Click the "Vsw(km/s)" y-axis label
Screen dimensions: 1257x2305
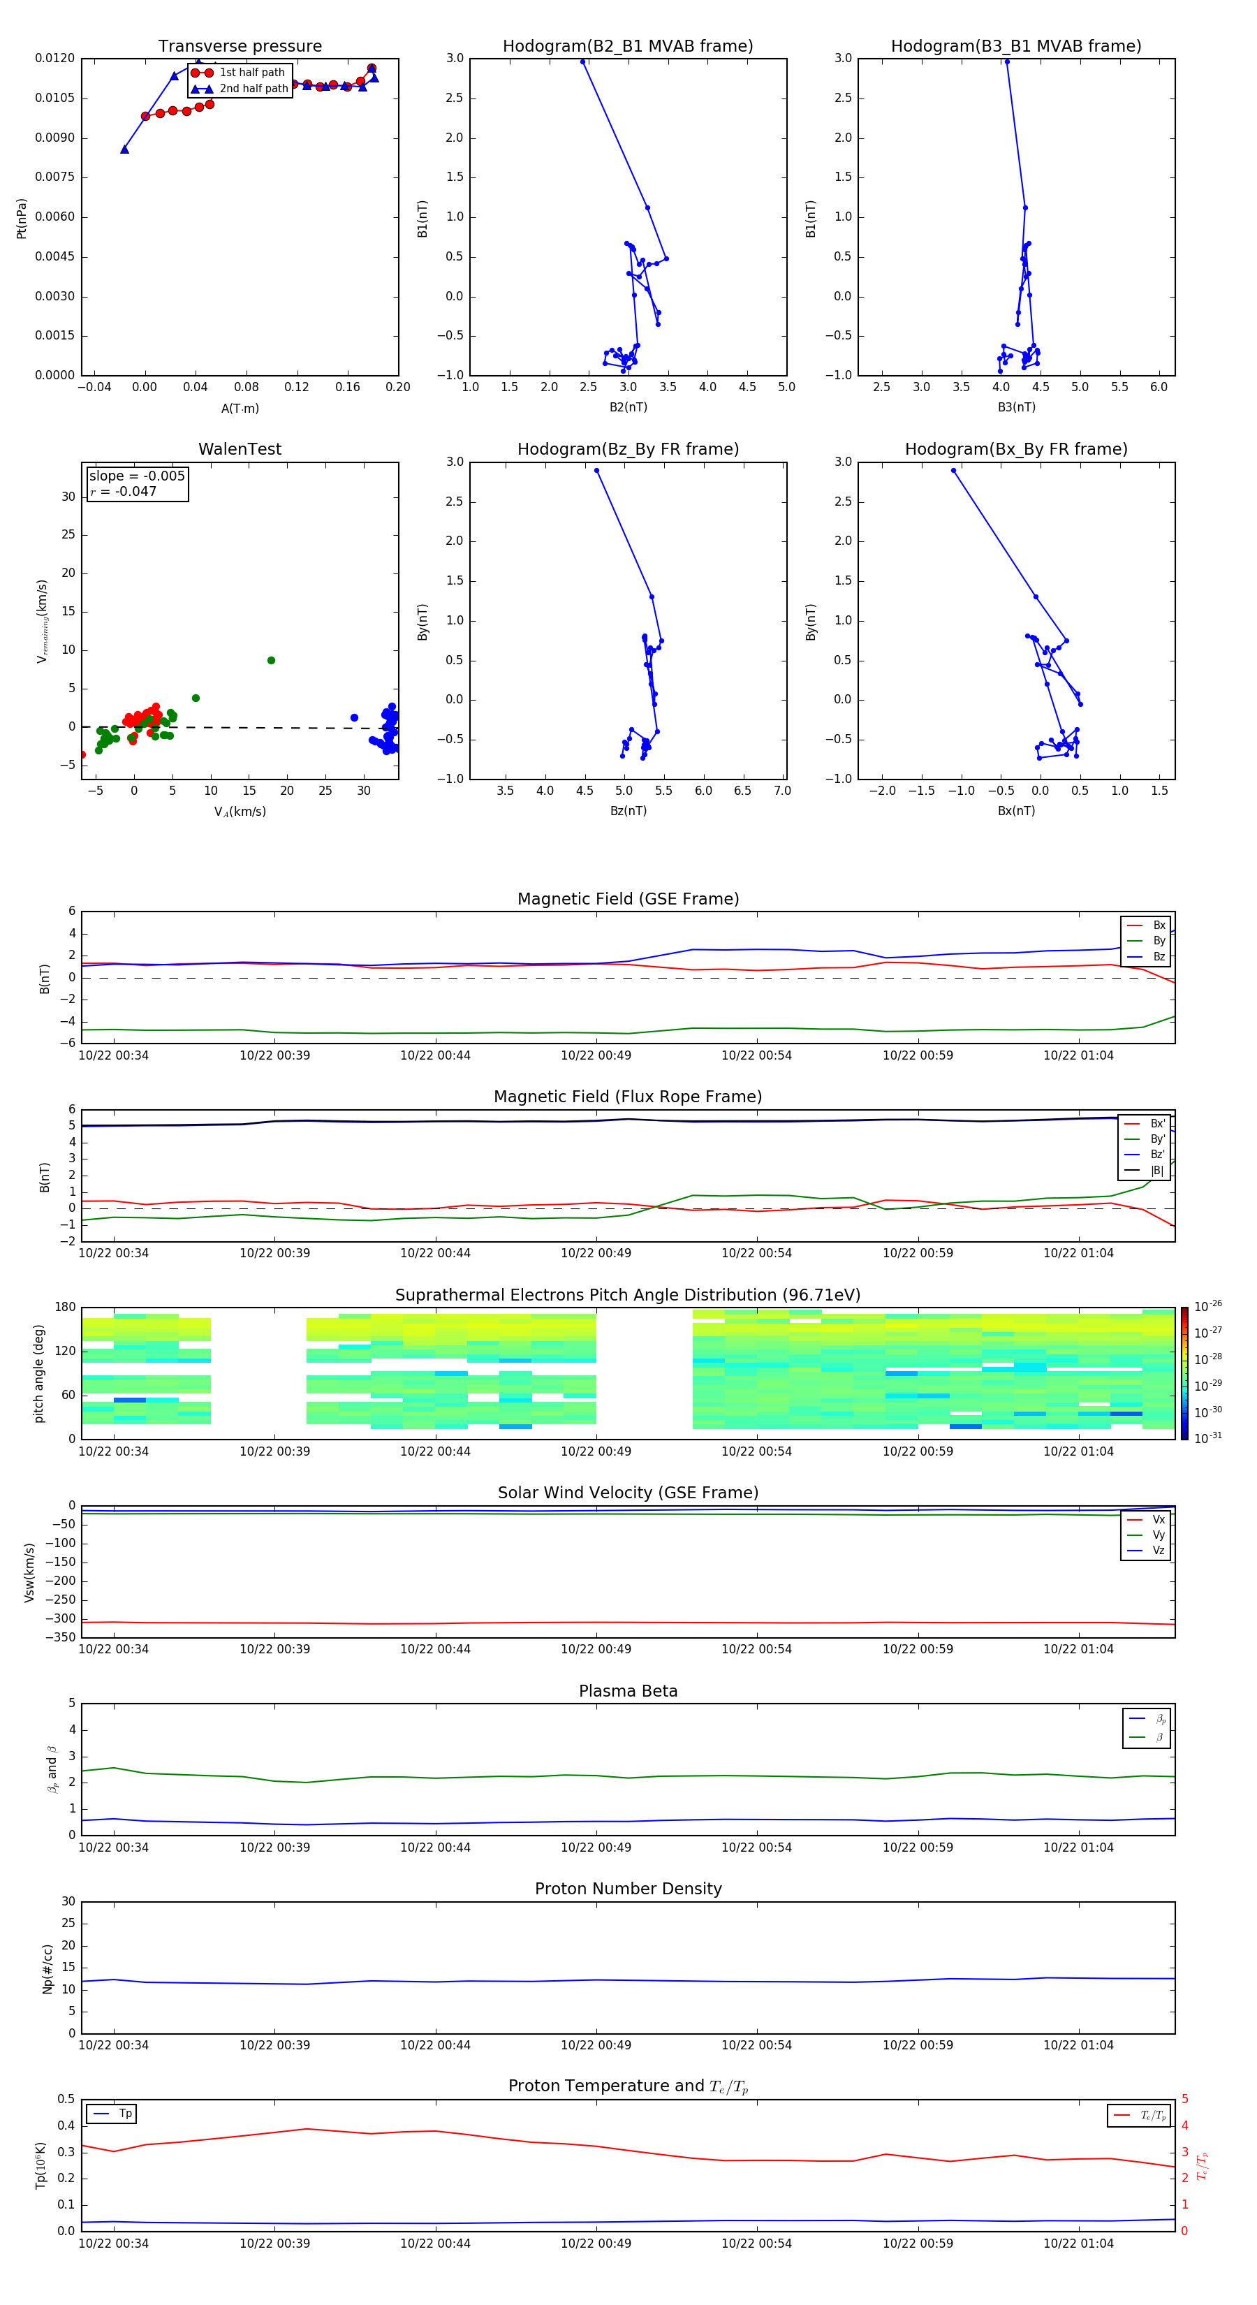[x=29, y=1572]
